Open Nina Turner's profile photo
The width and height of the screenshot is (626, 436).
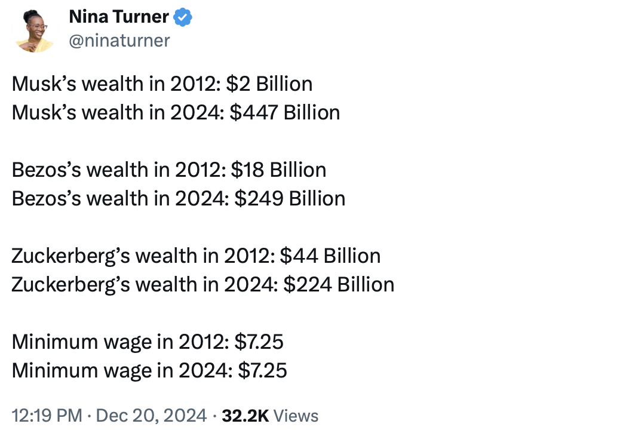34,31
